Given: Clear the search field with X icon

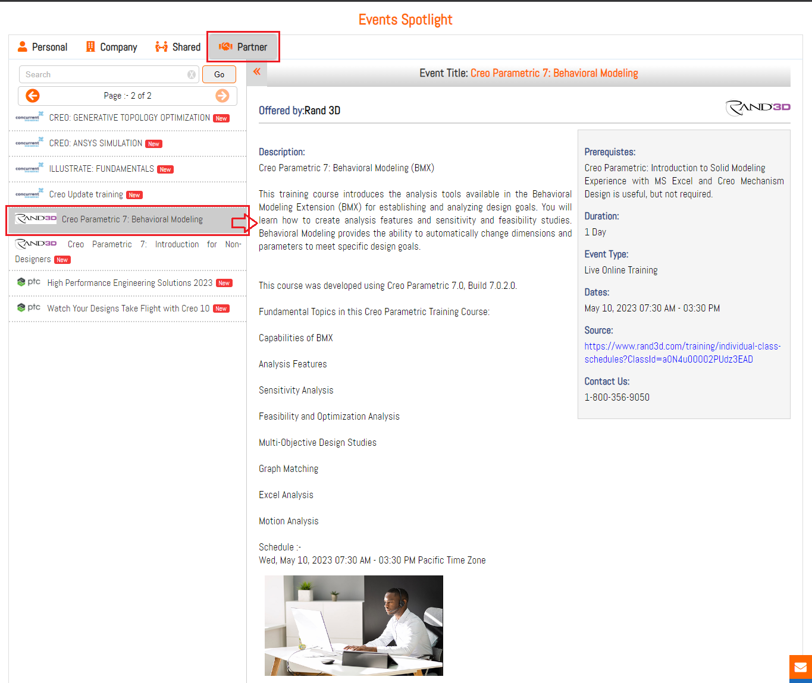Looking at the screenshot, I should [x=192, y=75].
